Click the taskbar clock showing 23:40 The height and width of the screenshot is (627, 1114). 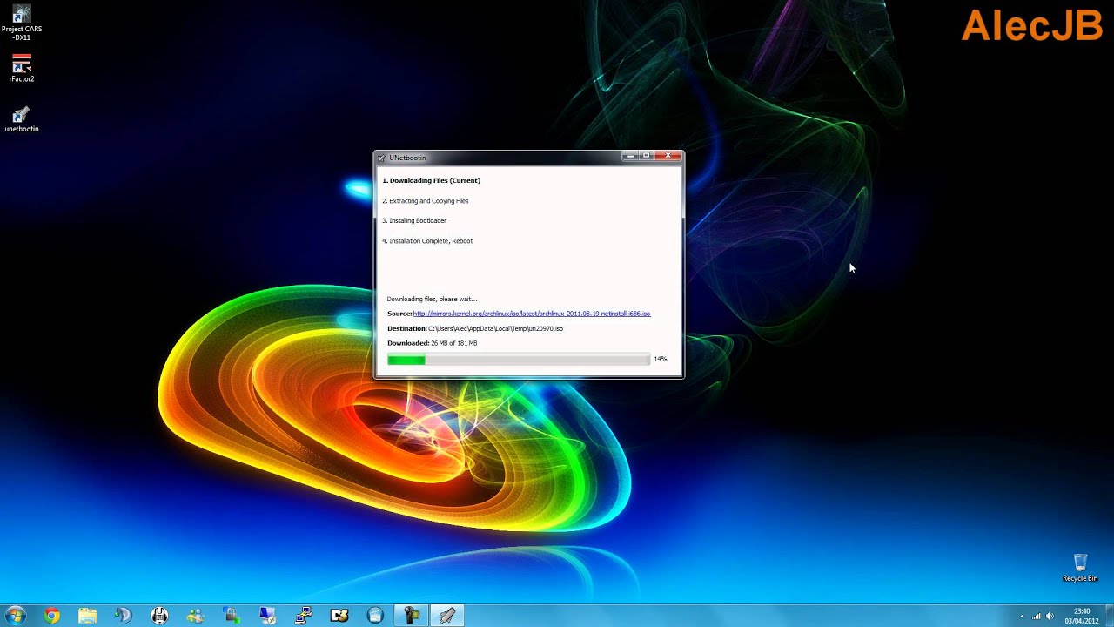[x=1082, y=616]
